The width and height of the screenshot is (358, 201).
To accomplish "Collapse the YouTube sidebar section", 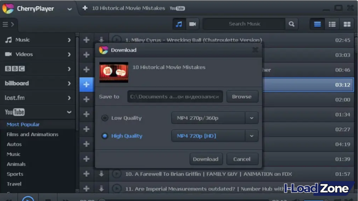I will click(69, 112).
